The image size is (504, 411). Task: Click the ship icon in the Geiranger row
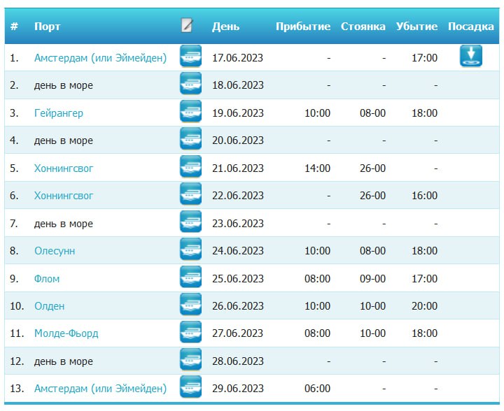click(x=190, y=113)
